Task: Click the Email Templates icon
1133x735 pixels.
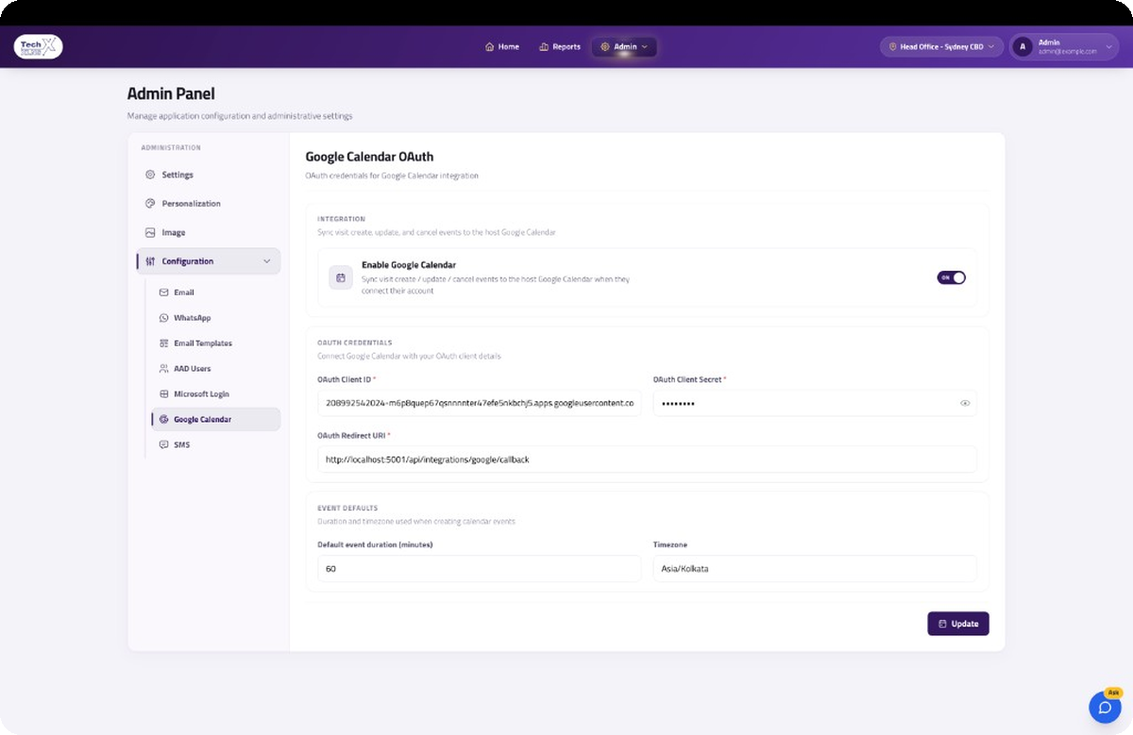Action: coord(164,343)
